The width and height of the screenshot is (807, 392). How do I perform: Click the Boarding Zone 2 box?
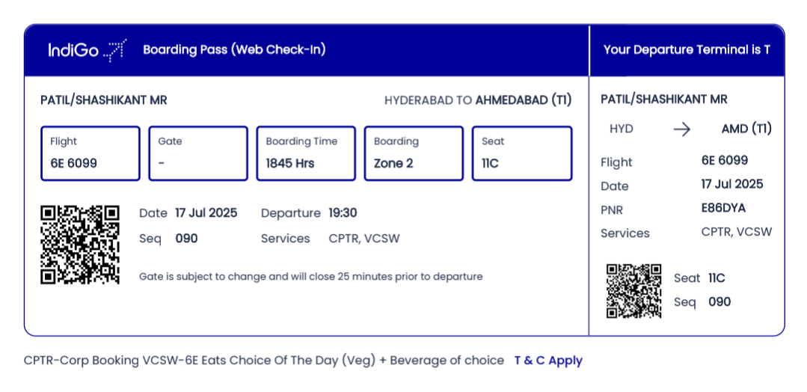(x=414, y=153)
